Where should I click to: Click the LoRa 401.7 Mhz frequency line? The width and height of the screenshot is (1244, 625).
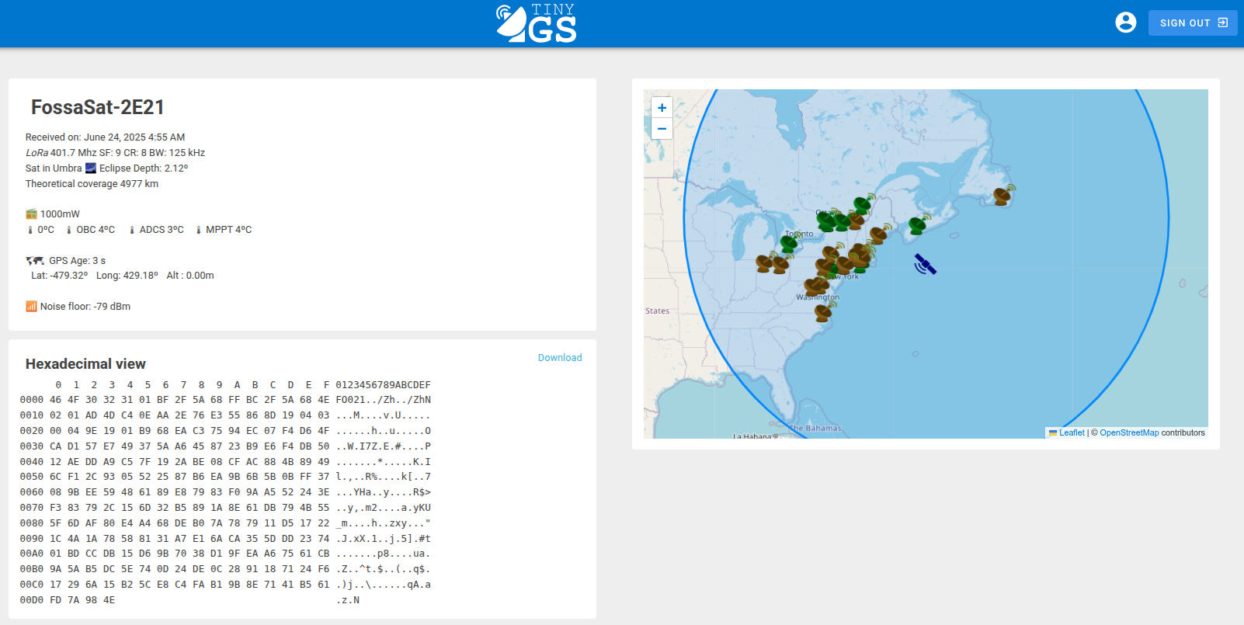(x=115, y=153)
